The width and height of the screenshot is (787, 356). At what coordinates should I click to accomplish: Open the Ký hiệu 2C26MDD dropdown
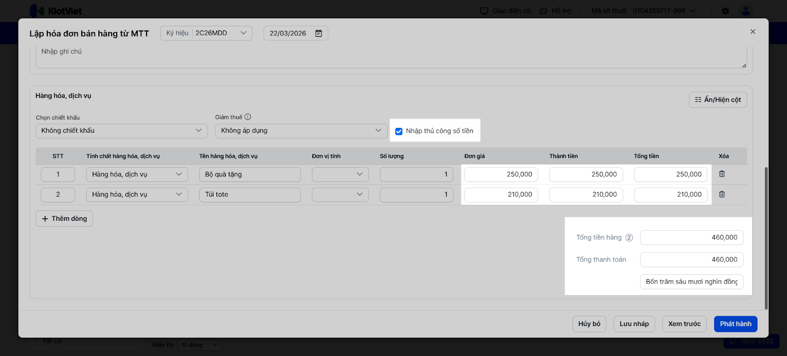[243, 33]
